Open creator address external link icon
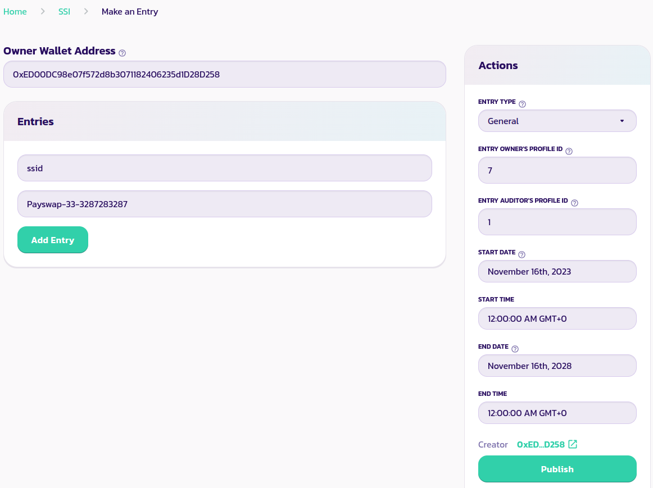Screen dimensions: 653x488 click(573, 444)
